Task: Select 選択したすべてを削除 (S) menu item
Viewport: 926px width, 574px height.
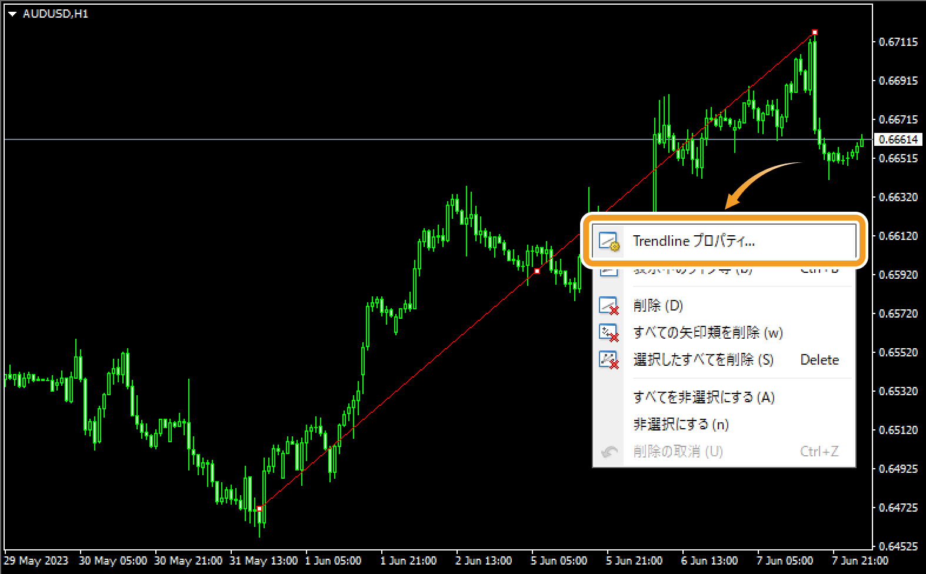Action: click(x=724, y=360)
